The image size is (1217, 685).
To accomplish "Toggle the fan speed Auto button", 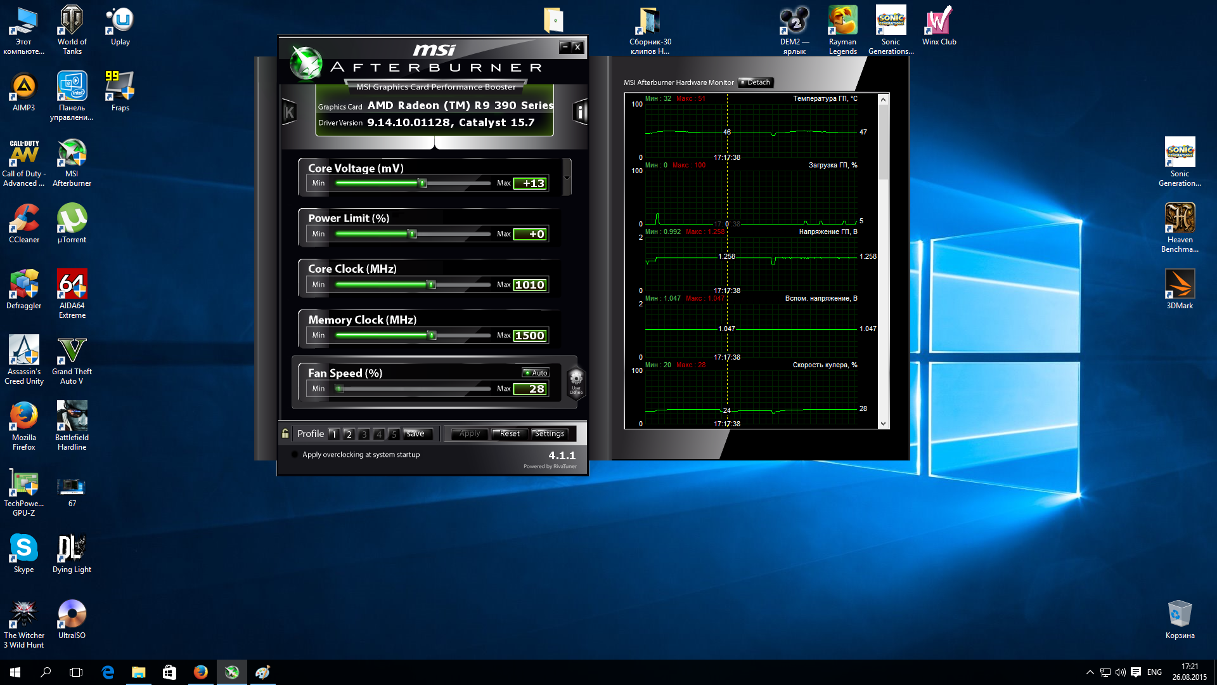I will (x=536, y=373).
